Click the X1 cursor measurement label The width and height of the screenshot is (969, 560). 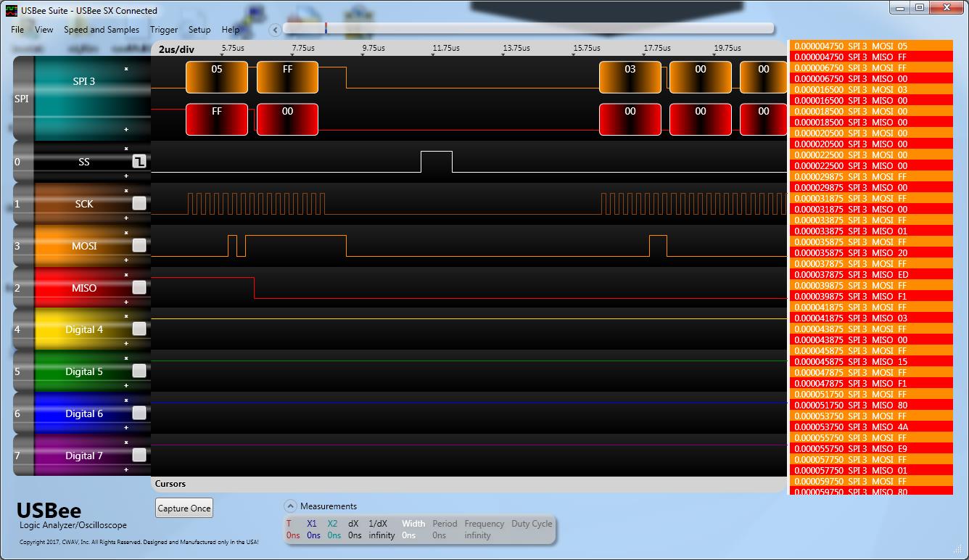(x=312, y=524)
